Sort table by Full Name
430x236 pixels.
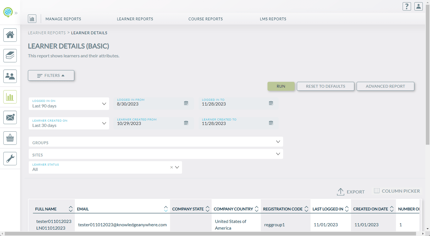tap(71, 209)
